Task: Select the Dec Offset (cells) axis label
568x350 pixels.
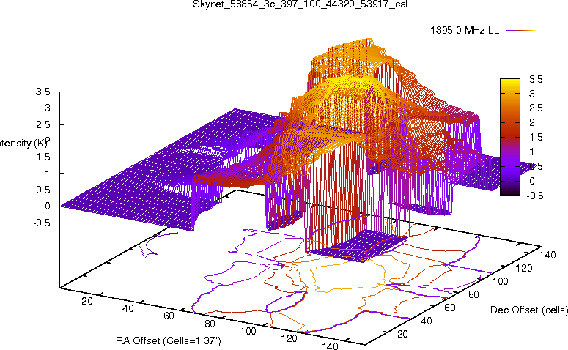Action: point(529,310)
